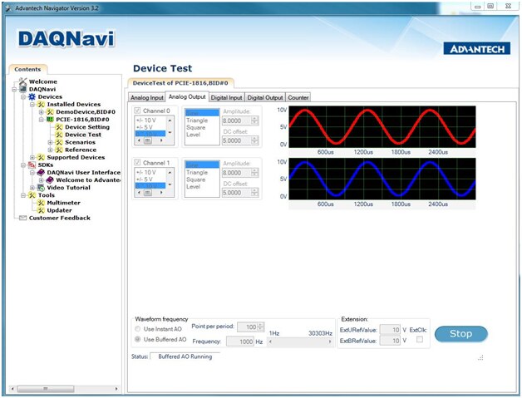Switch to the Digital Output tab
Viewport: 522px width, 398px height.
pyautogui.click(x=265, y=97)
